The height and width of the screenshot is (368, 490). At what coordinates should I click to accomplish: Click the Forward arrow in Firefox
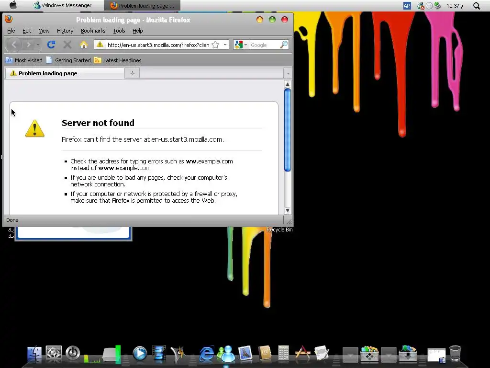coord(28,45)
